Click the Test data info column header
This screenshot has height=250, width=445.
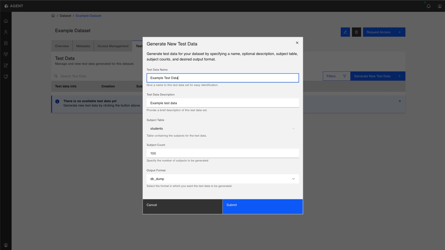pos(66,86)
